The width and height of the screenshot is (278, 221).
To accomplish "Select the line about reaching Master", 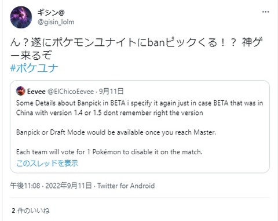I will click(x=116, y=132).
